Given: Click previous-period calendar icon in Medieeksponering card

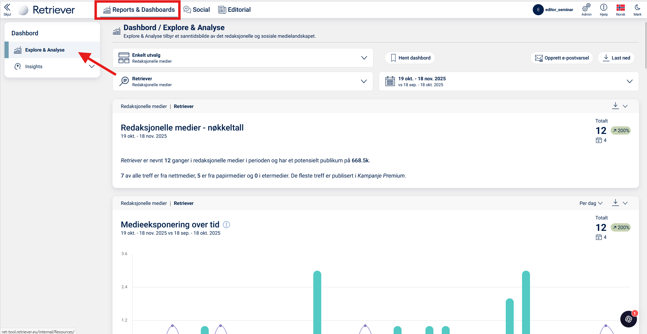Looking at the screenshot, I should click(599, 237).
